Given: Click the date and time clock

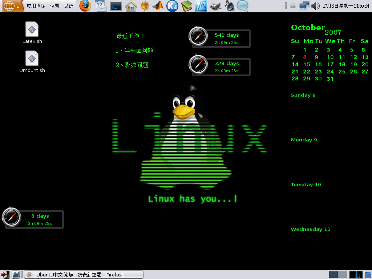Looking at the screenshot, I should (346, 6).
